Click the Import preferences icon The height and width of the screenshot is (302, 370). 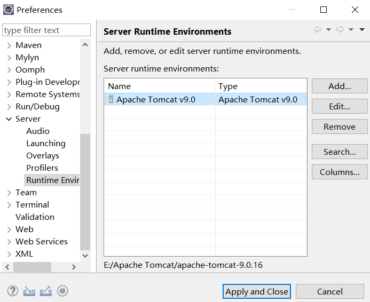(x=29, y=291)
